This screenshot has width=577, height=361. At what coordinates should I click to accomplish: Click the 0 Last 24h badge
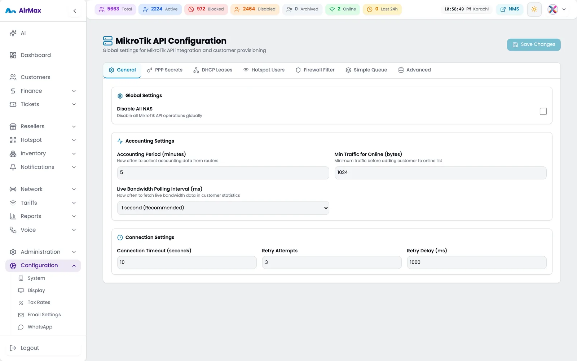coord(382,9)
